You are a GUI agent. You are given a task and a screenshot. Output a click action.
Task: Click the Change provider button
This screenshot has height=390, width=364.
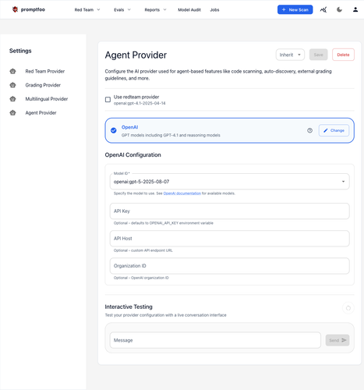coord(334,130)
